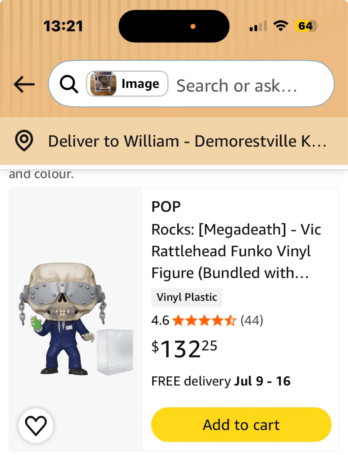Tap the back arrow icon
Image resolution: width=348 pixels, height=455 pixels.
[x=24, y=84]
